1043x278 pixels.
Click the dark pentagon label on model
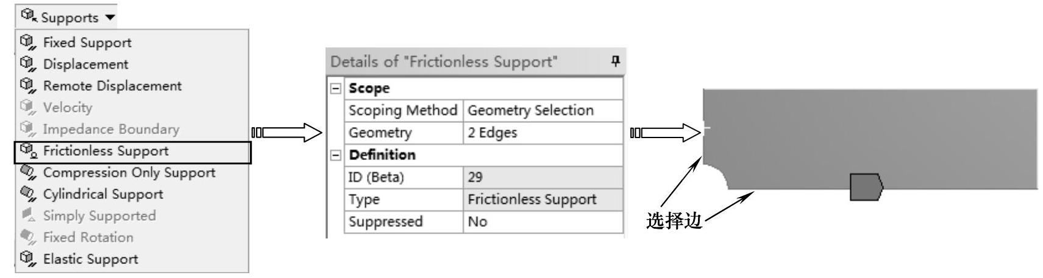click(866, 187)
